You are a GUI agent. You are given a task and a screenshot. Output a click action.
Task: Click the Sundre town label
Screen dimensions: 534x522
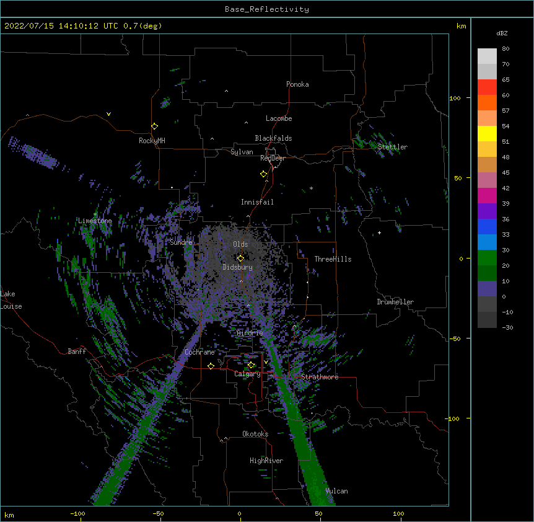(181, 242)
